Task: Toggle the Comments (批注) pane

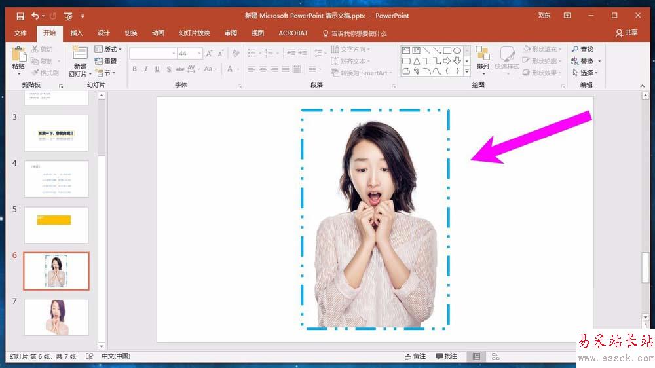Action: coord(446,356)
